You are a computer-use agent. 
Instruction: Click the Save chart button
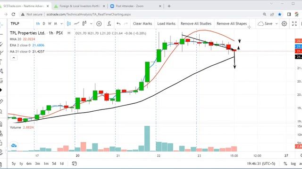(x=268, y=23)
